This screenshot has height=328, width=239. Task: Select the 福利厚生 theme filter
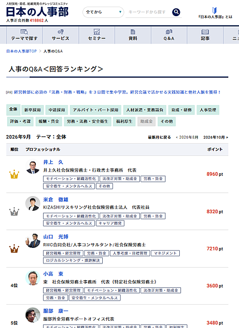tap(124, 121)
